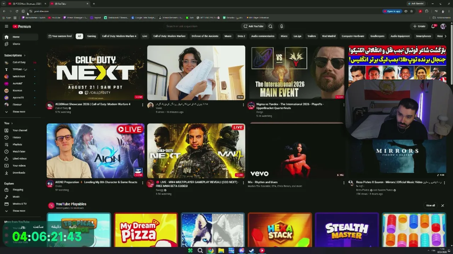Open Liked videos in the sidebar

tap(20, 158)
